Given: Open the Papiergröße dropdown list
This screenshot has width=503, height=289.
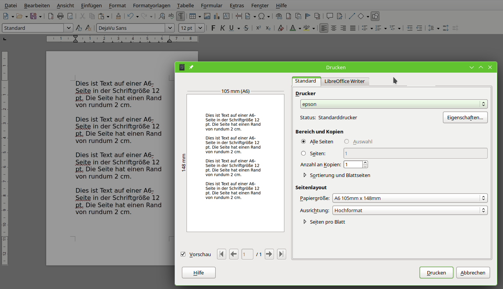Looking at the screenshot, I should pyautogui.click(x=410, y=198).
